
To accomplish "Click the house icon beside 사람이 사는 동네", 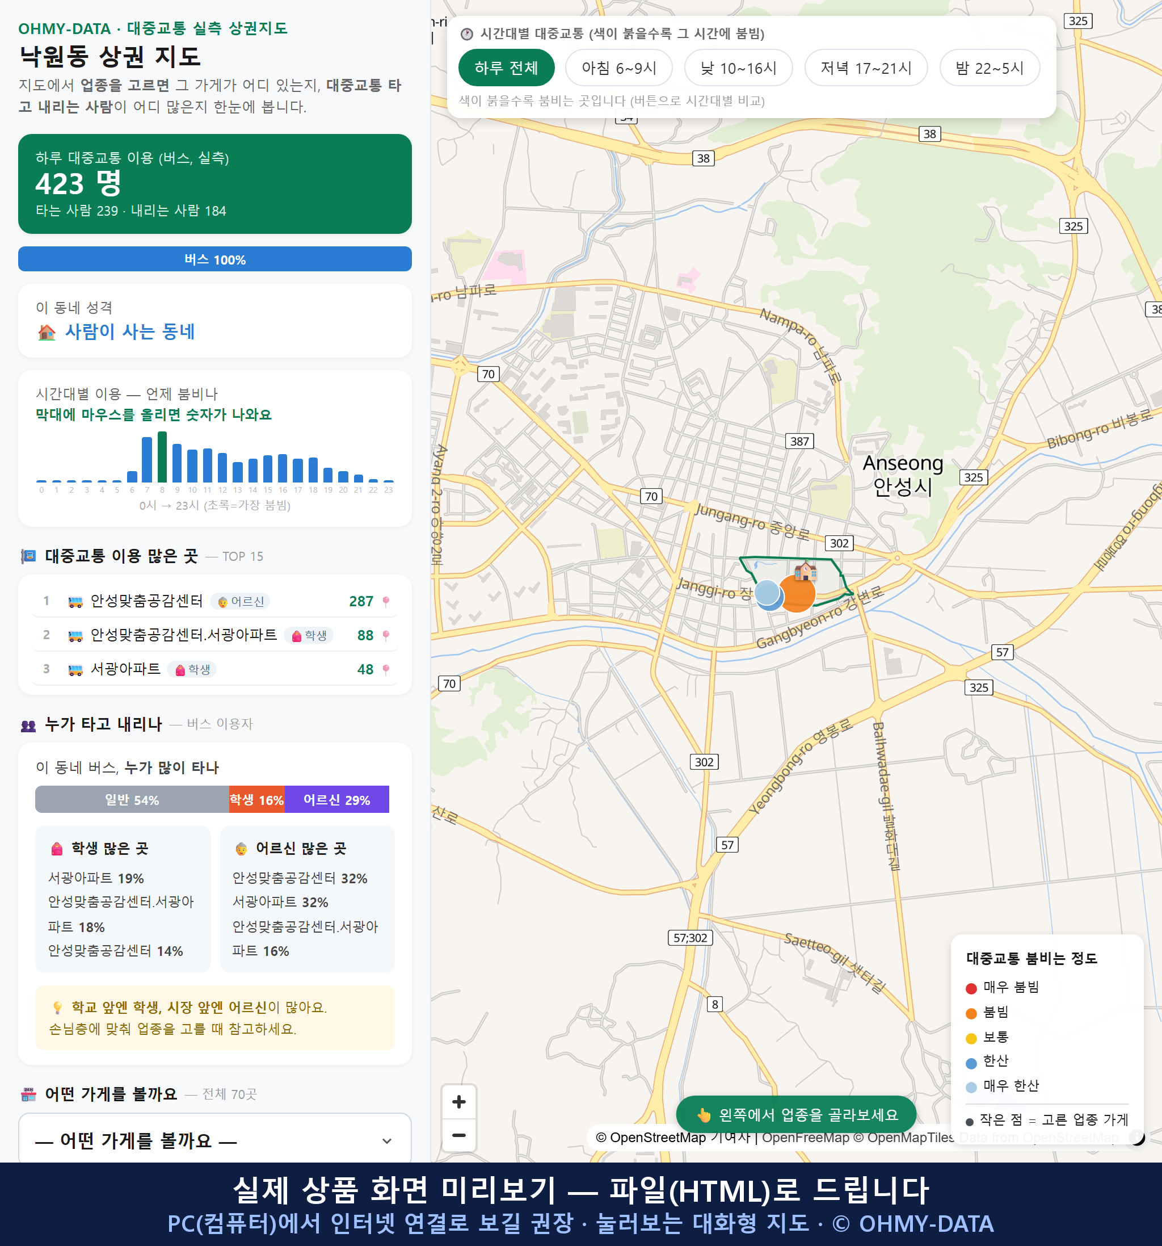I will [x=47, y=332].
